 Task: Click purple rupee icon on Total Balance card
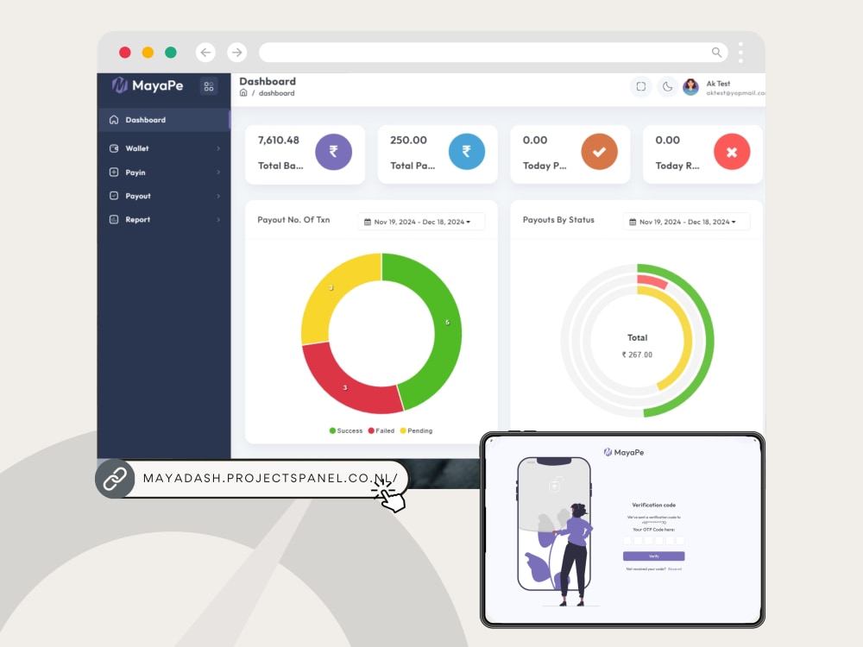click(333, 151)
